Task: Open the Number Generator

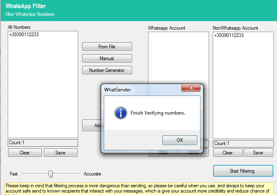Action: (x=107, y=70)
